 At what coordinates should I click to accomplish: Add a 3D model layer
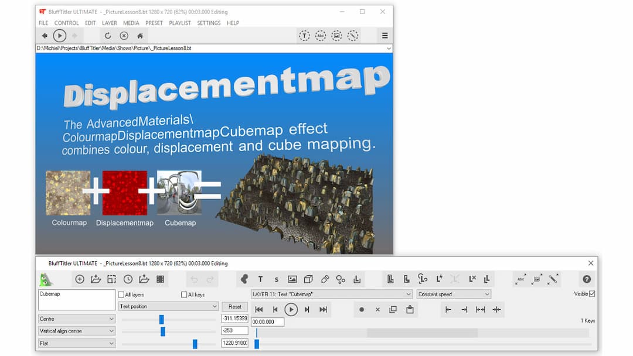[x=309, y=279]
